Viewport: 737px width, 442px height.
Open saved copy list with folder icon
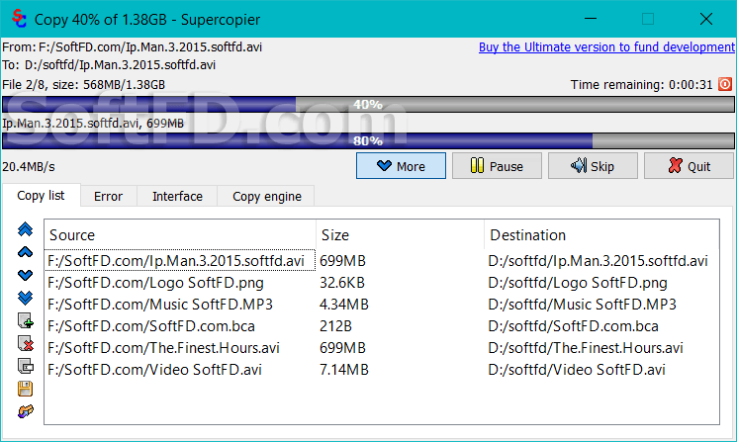click(x=26, y=411)
